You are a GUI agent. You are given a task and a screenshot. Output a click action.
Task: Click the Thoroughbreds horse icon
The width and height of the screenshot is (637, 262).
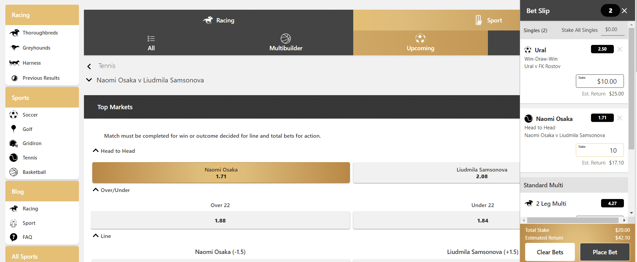coord(14,33)
